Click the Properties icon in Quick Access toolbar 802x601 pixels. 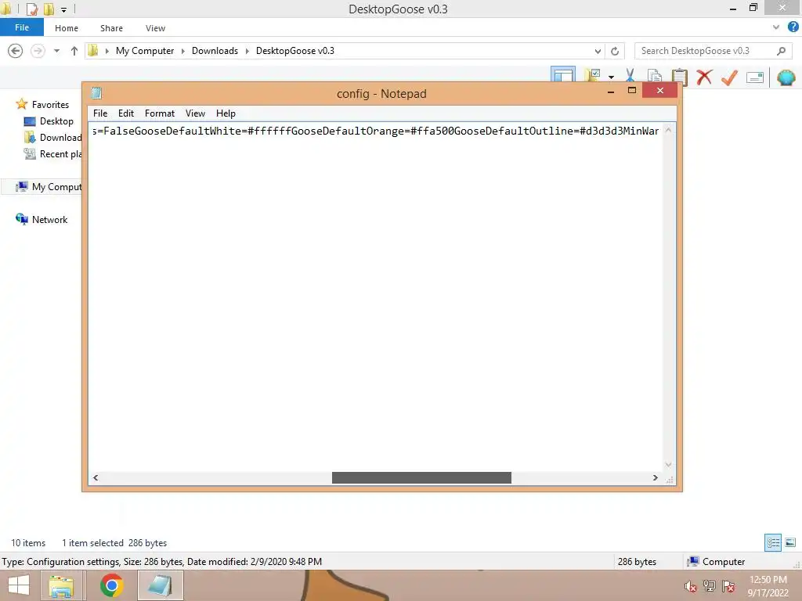[31, 9]
